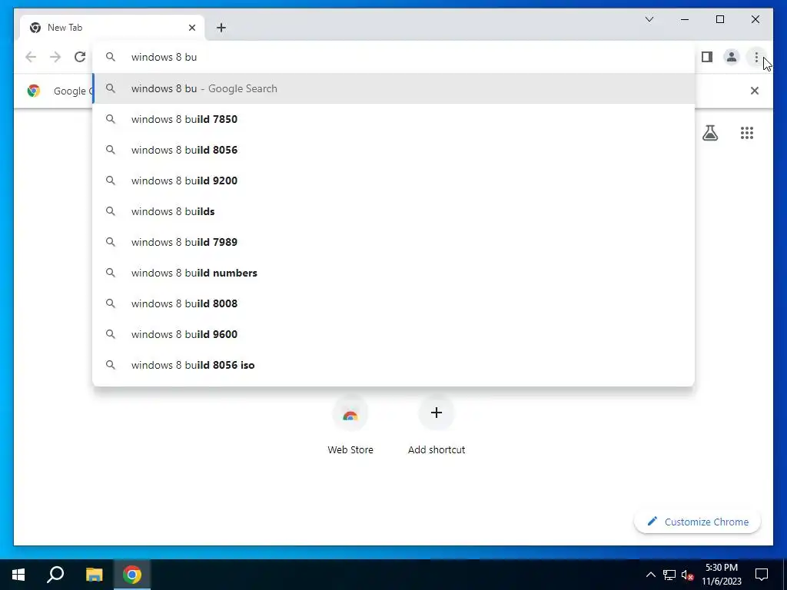Toggle the side panel icon
This screenshot has height=590, width=787.
click(707, 57)
